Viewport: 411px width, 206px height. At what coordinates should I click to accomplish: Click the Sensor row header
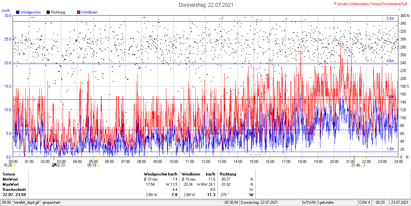(x=9, y=174)
